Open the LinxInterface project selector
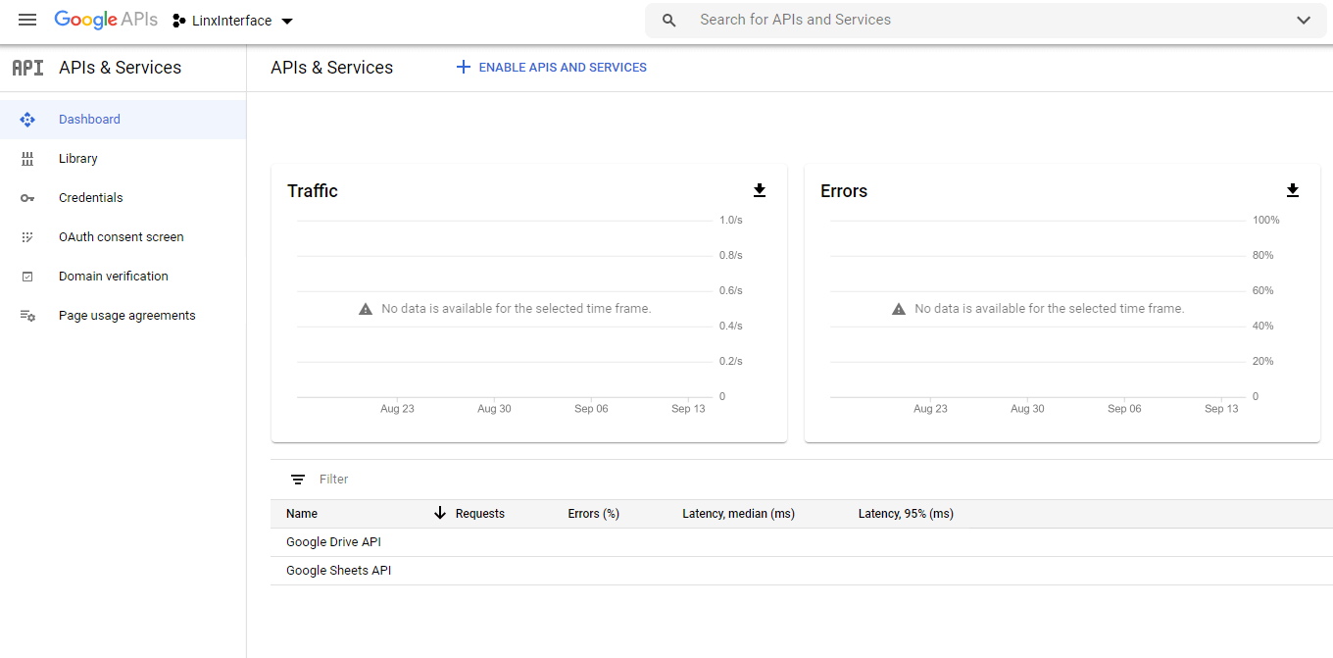This screenshot has width=1333, height=658. 233,21
